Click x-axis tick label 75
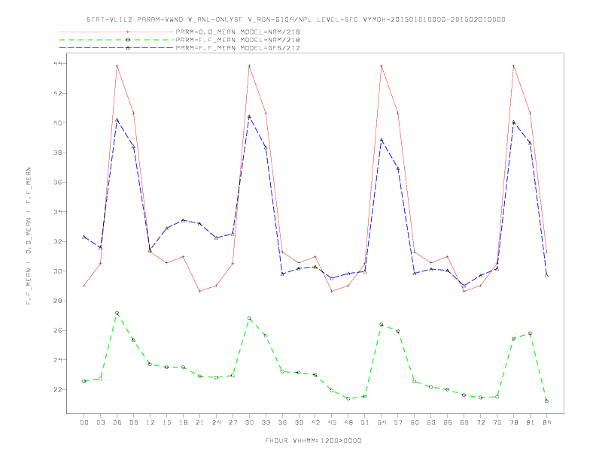 click(x=497, y=422)
